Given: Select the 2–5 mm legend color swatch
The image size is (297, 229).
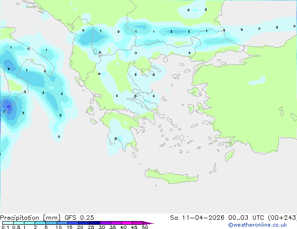Looking at the screenshot, I should [x=40, y=223].
